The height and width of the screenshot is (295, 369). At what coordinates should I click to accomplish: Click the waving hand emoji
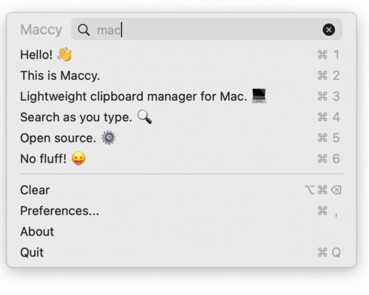click(x=64, y=54)
